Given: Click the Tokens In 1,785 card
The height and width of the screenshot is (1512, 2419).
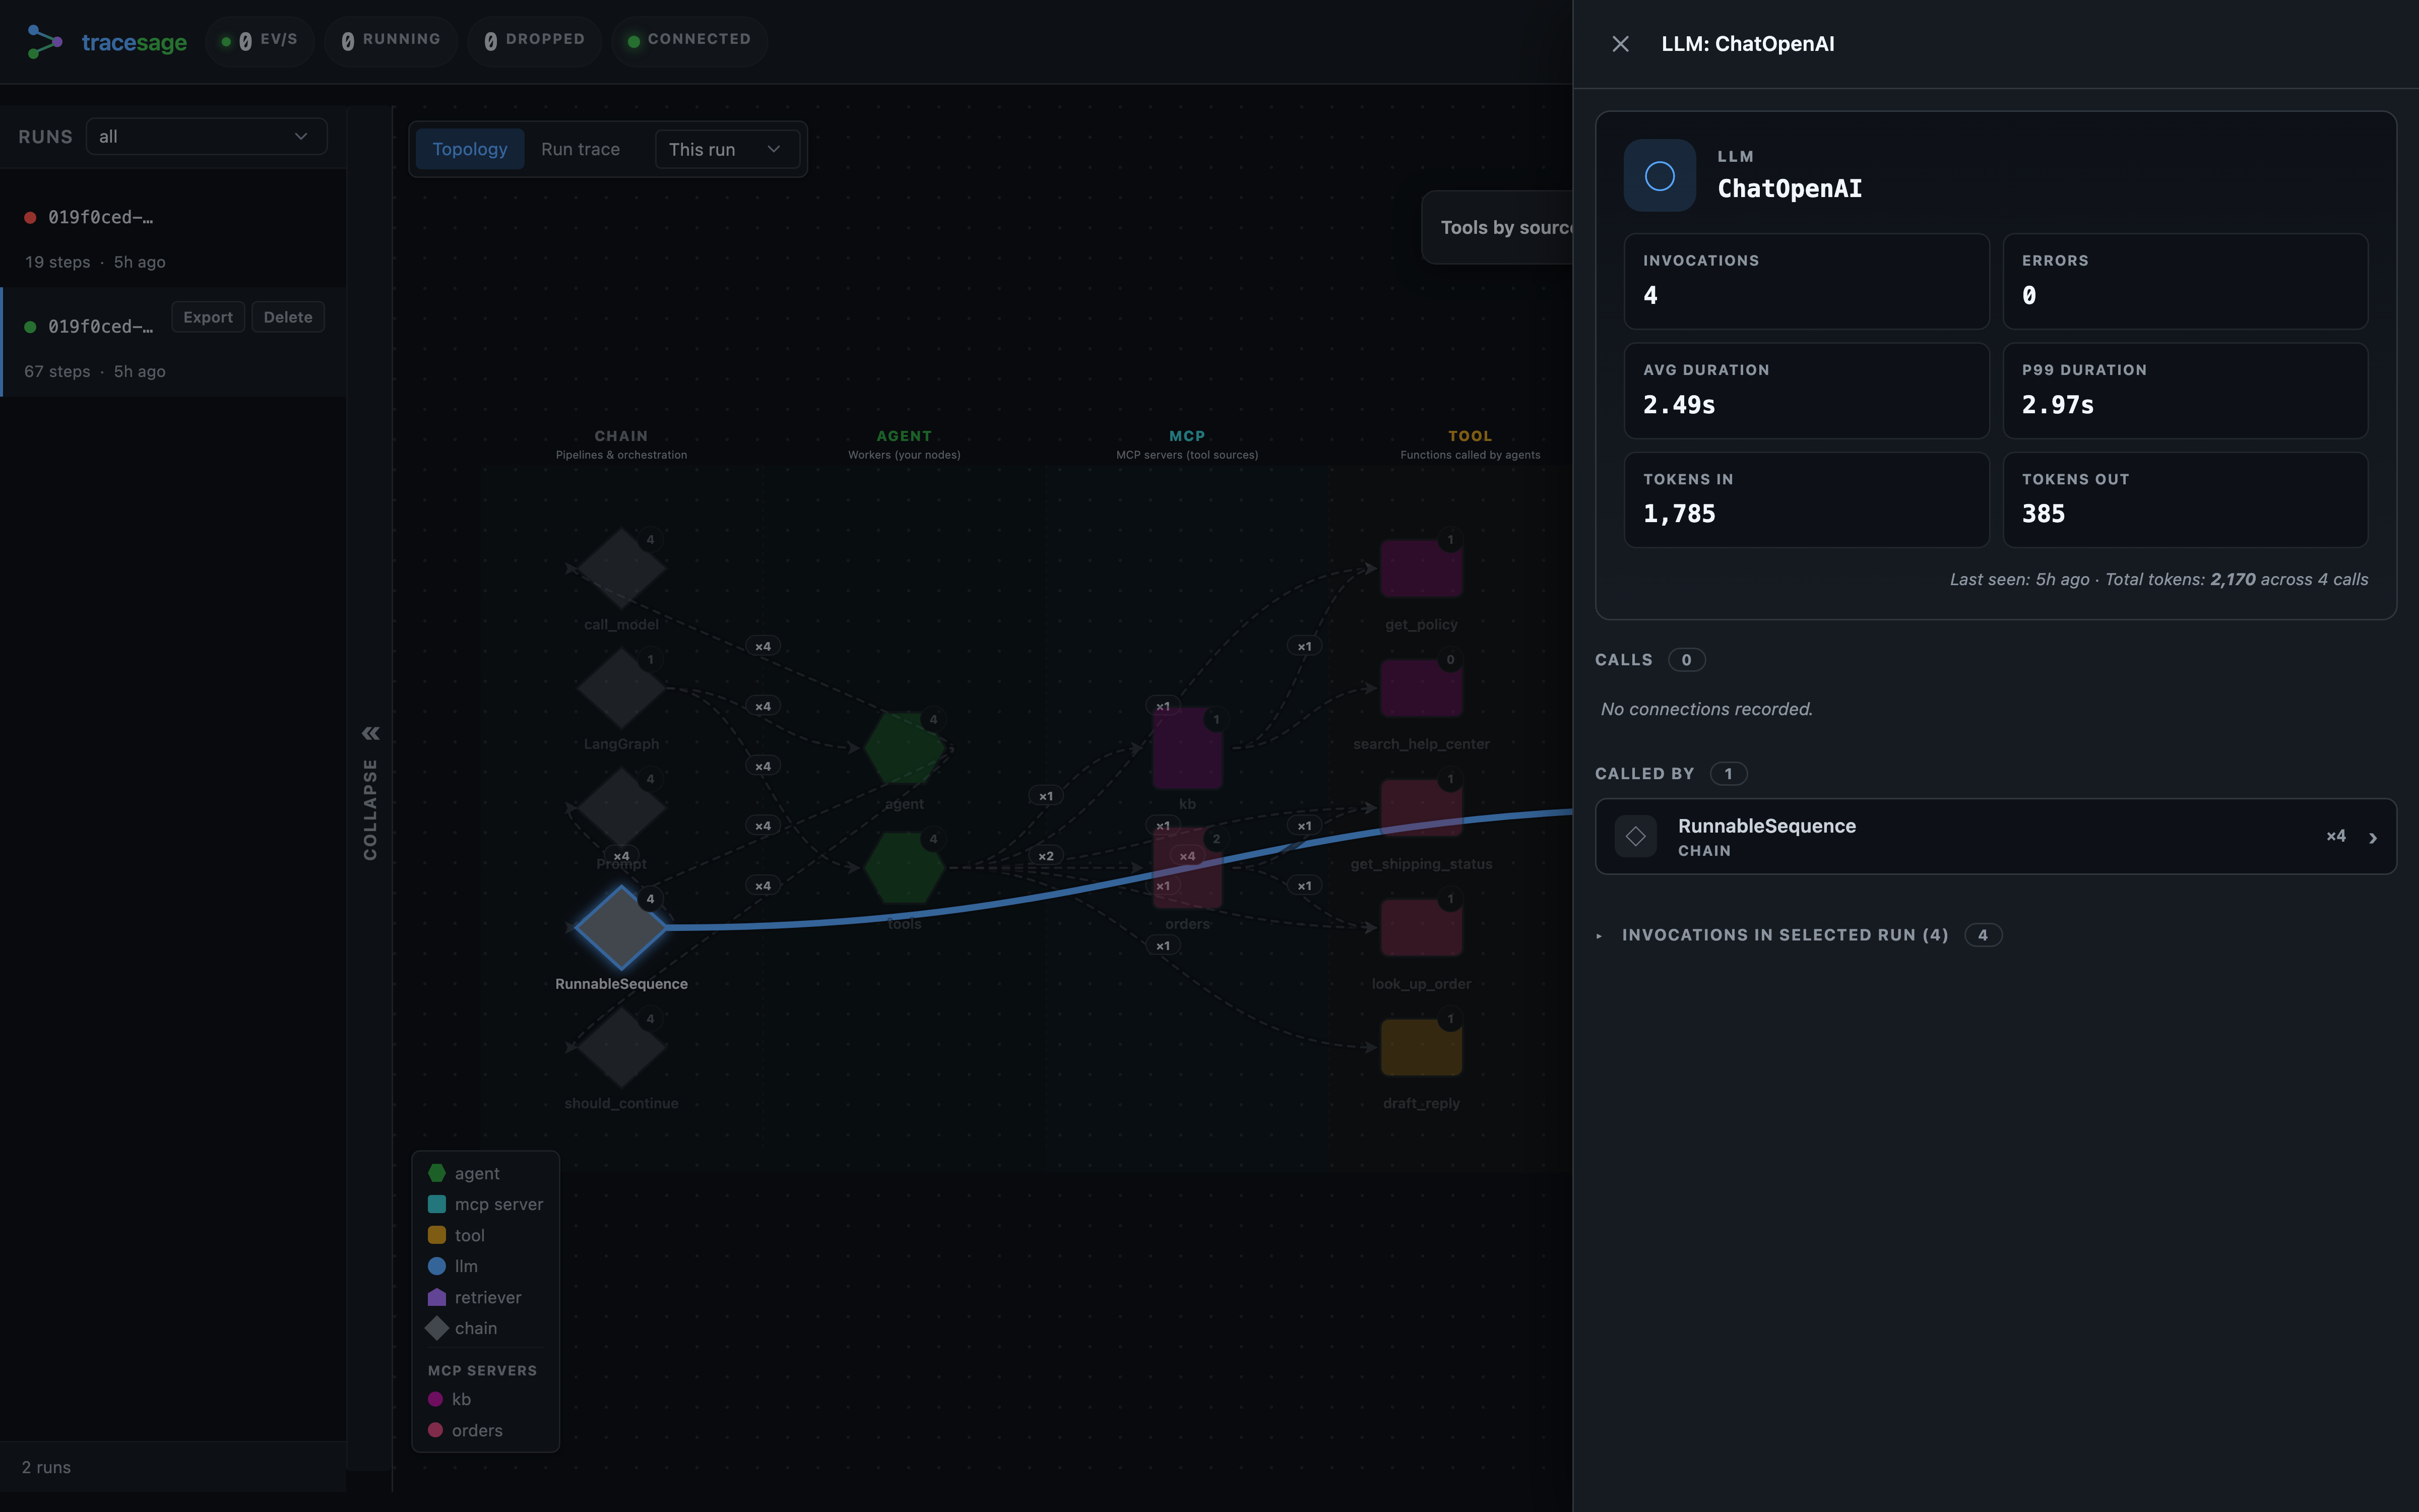Looking at the screenshot, I should pyautogui.click(x=1806, y=500).
